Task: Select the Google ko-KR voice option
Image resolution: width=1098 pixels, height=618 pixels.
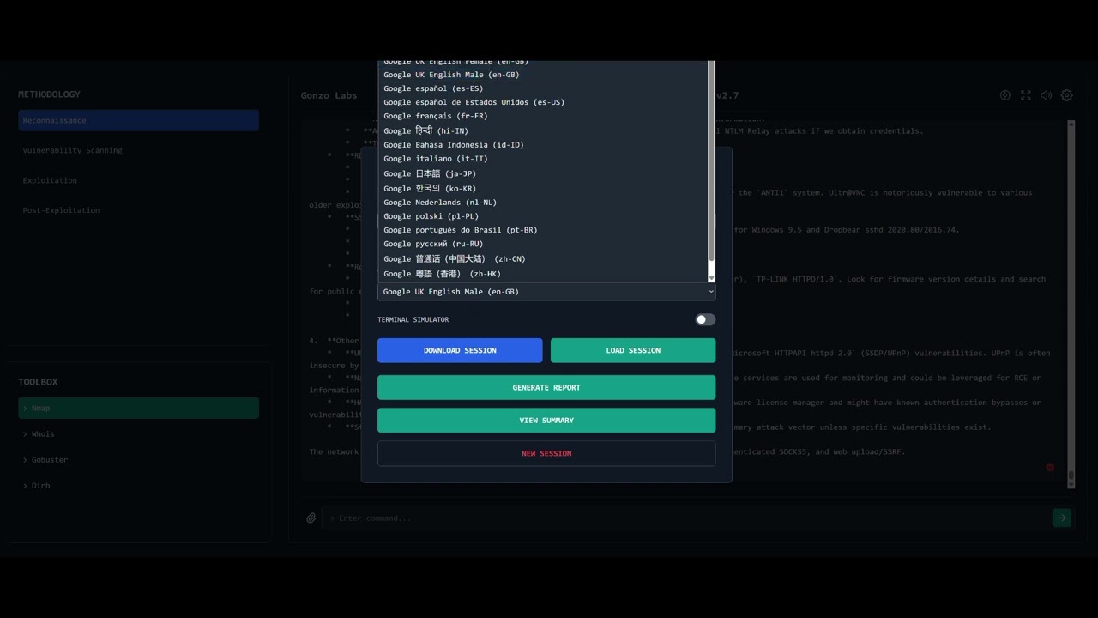Action: tap(542, 188)
